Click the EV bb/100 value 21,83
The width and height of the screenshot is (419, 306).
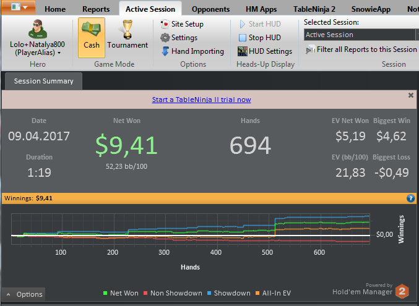pyautogui.click(x=350, y=172)
